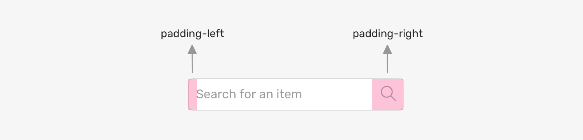Screen dimensions: 583x140
Task: Click the lens circle of the search icon
Action: tap(386, 92)
